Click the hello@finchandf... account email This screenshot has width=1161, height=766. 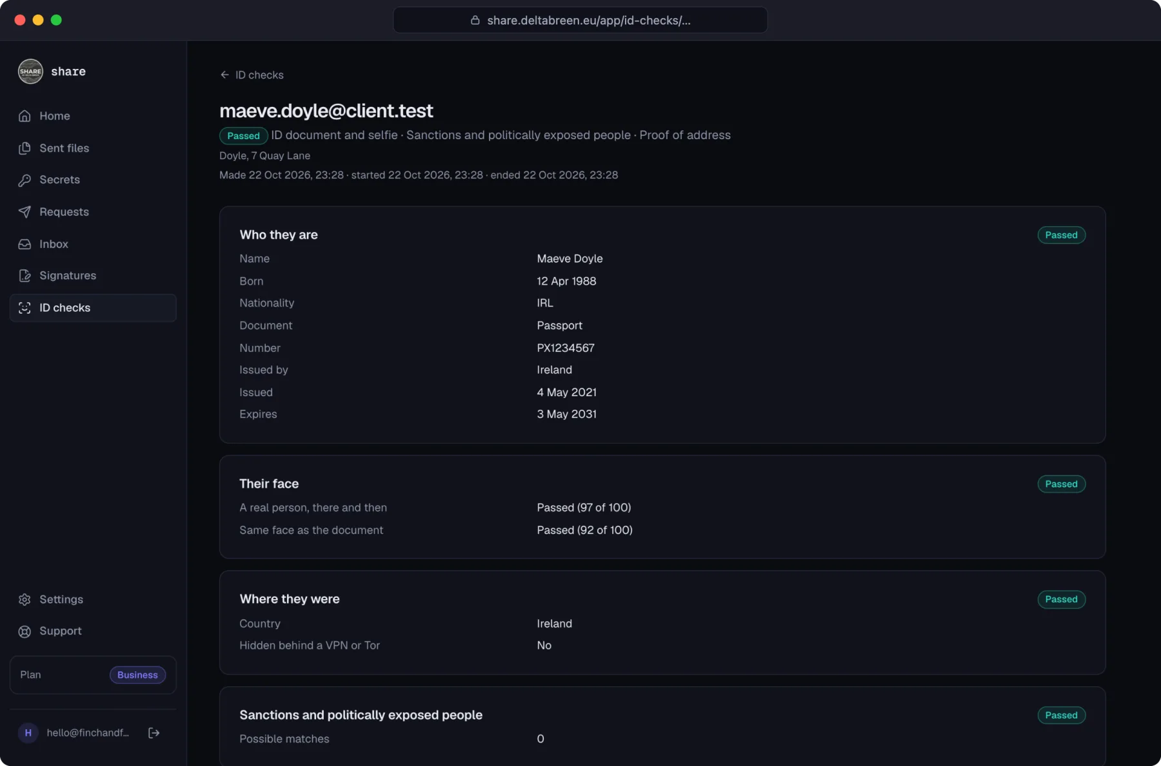[x=88, y=732]
